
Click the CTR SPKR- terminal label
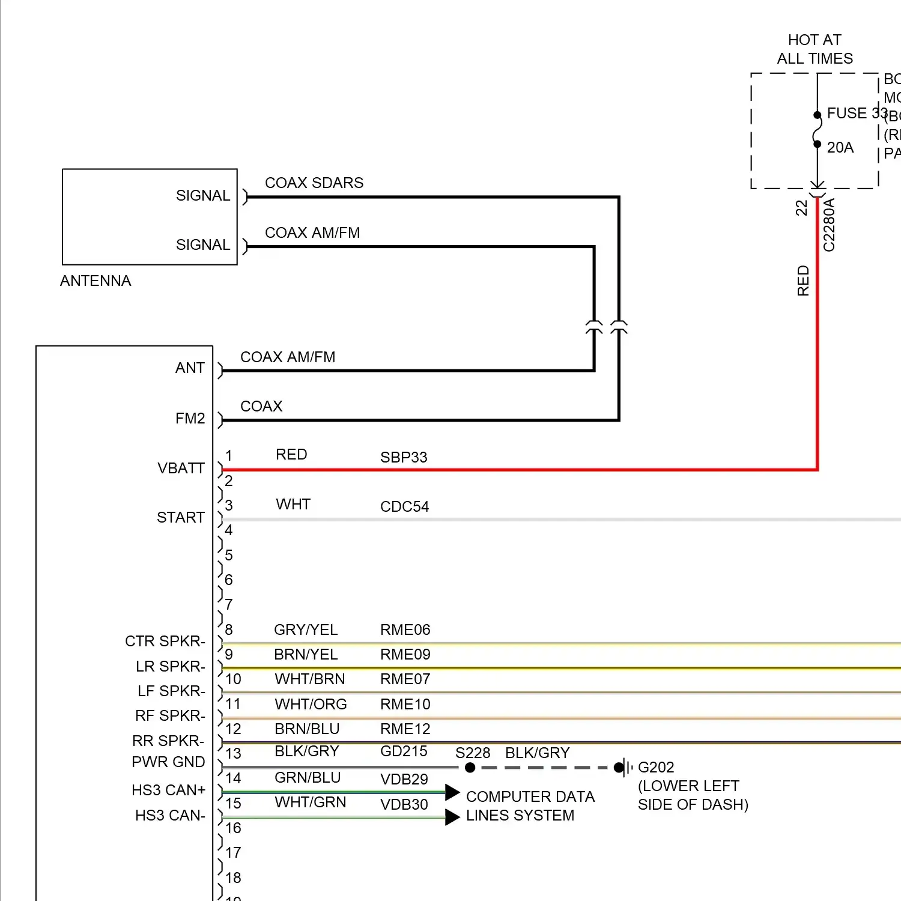coord(165,641)
